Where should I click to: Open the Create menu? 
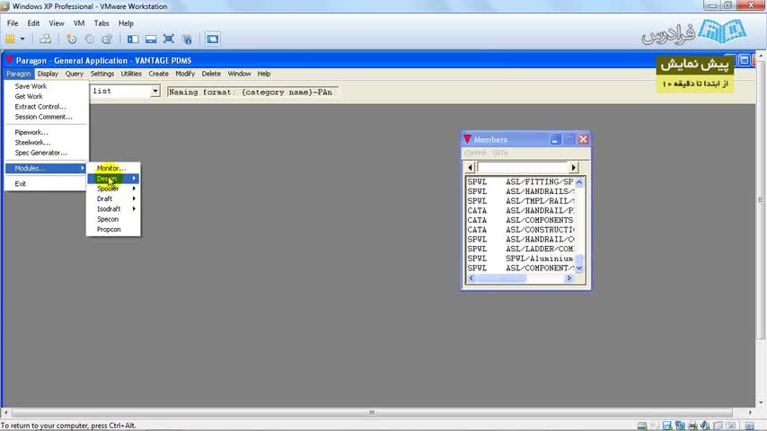coord(158,74)
